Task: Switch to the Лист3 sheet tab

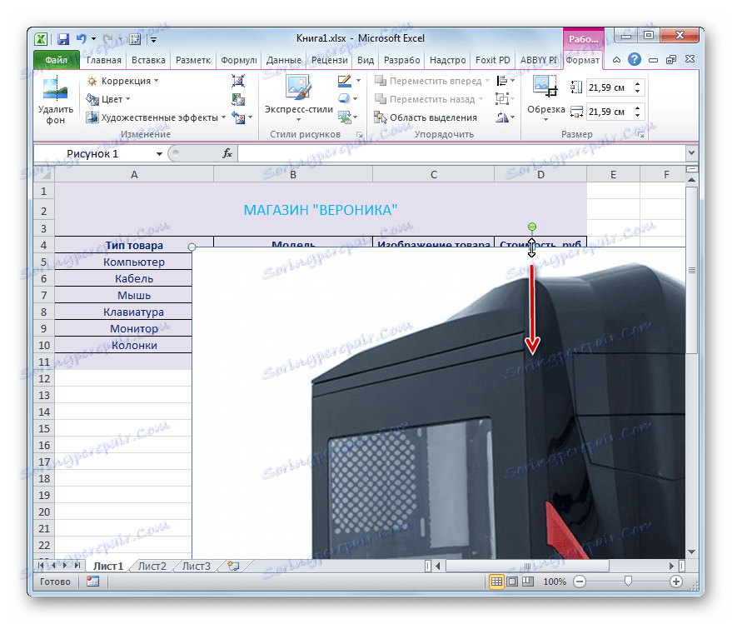Action: click(196, 566)
